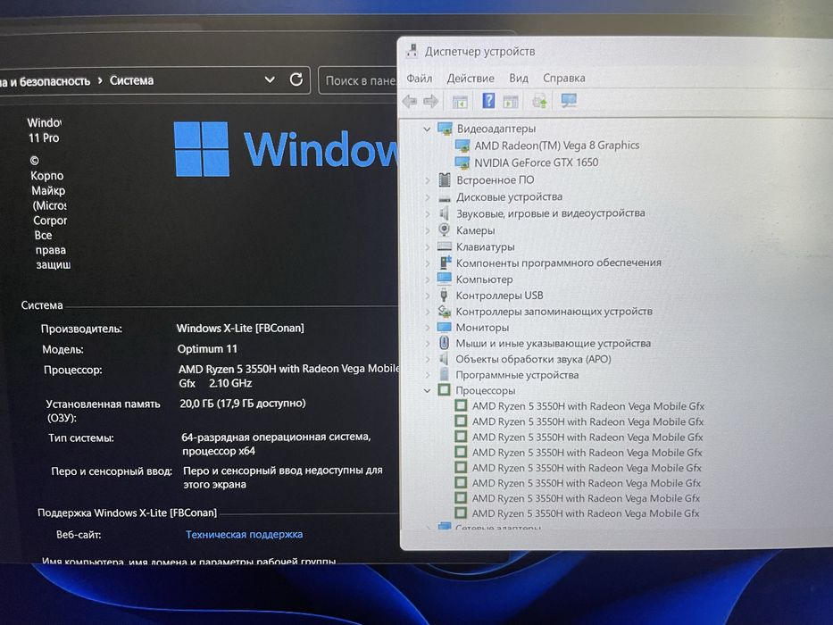
Task: Scan for hardware changes via monitor icon
Action: 569,100
